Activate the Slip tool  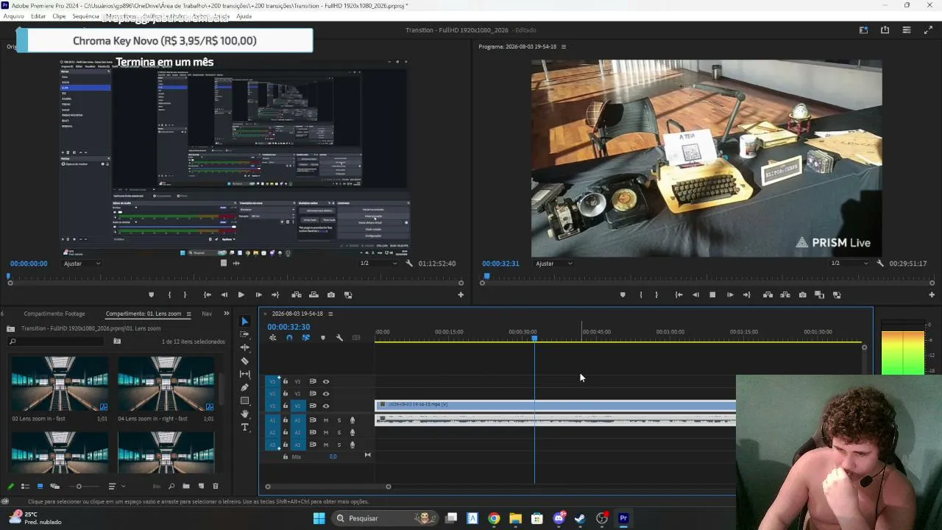[x=245, y=374]
